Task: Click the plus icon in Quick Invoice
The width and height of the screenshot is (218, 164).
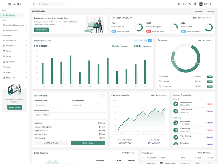Action: [103, 96]
